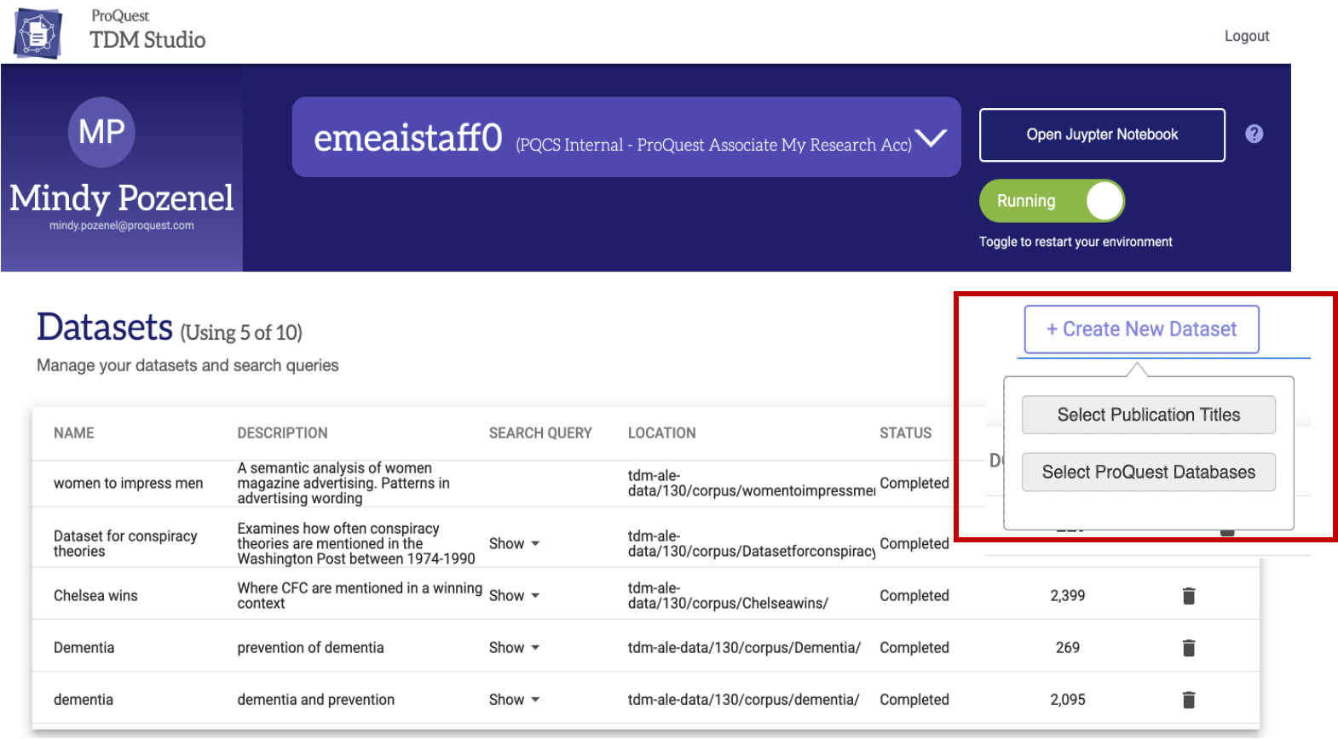Click Completed status for corpus/Dementia/ row
This screenshot has height=739, width=1338.
click(914, 648)
